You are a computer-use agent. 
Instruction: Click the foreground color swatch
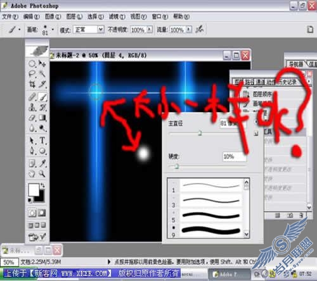pos(34,189)
